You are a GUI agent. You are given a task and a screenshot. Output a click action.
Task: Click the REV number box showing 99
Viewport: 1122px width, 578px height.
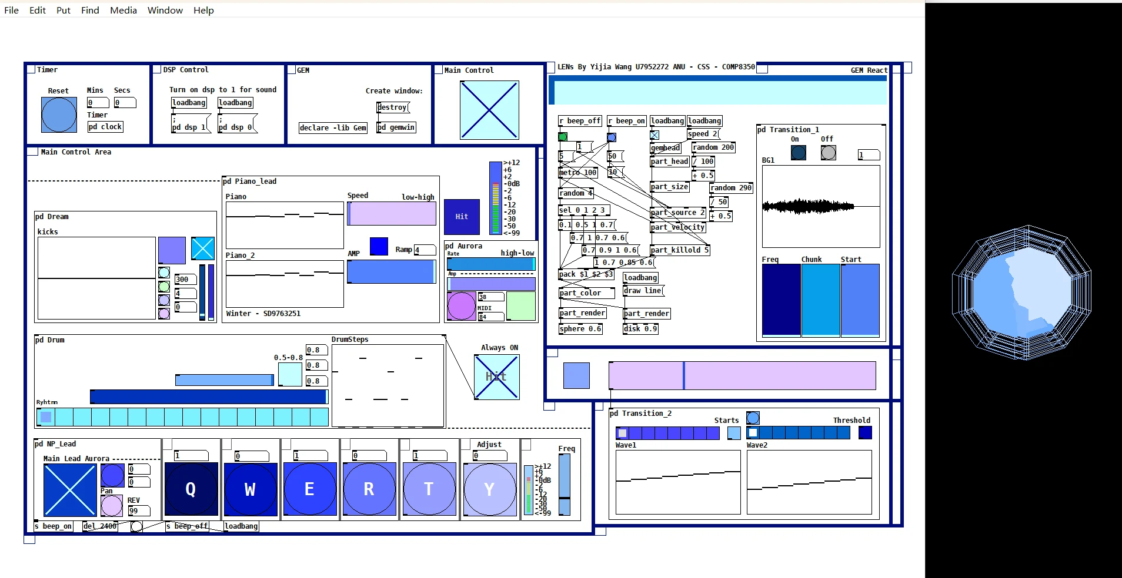tap(139, 511)
